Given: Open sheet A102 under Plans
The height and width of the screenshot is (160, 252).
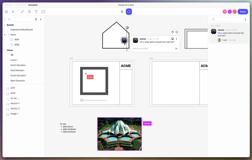Looking at the screenshot, I should [x=17, y=45].
